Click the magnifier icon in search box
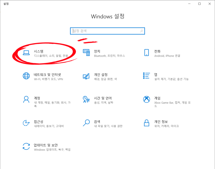215x169 pixels. [x=142, y=31]
